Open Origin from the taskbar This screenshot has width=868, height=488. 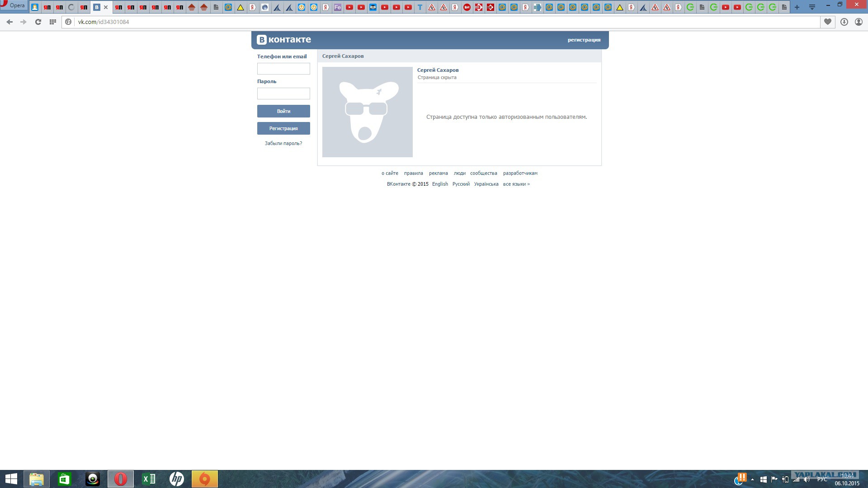205,479
